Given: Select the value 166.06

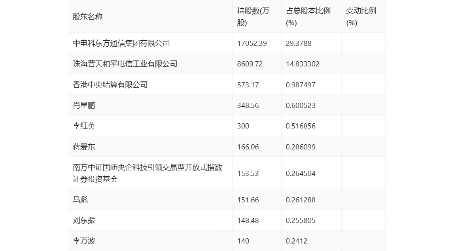Looking at the screenshot, I should (248, 147).
